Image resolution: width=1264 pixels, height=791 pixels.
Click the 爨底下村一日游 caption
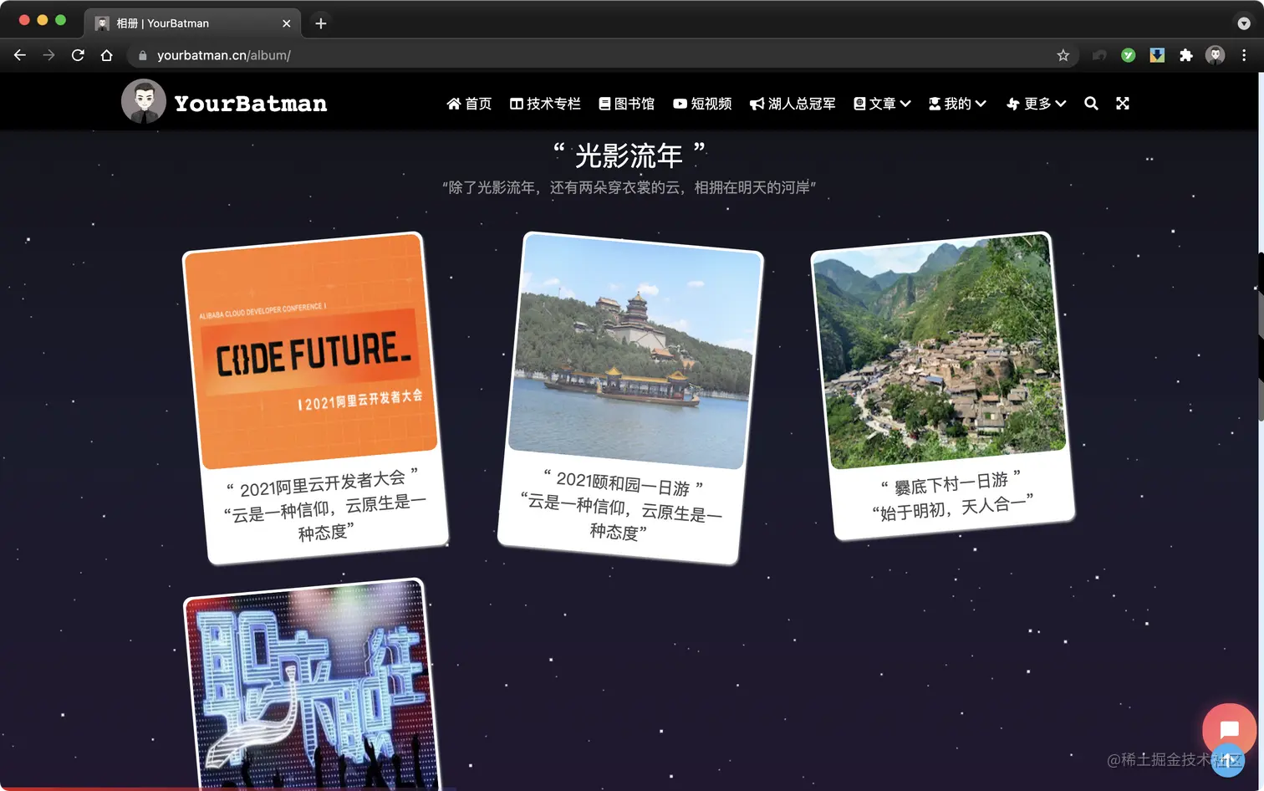pyautogui.click(x=951, y=482)
